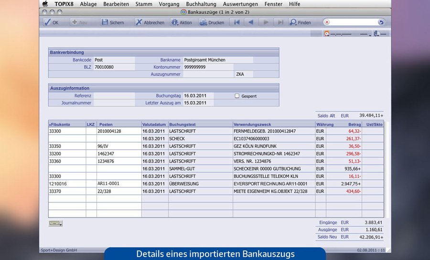
Task: Click the blue return arrow in search field
Action: tap(381, 22)
